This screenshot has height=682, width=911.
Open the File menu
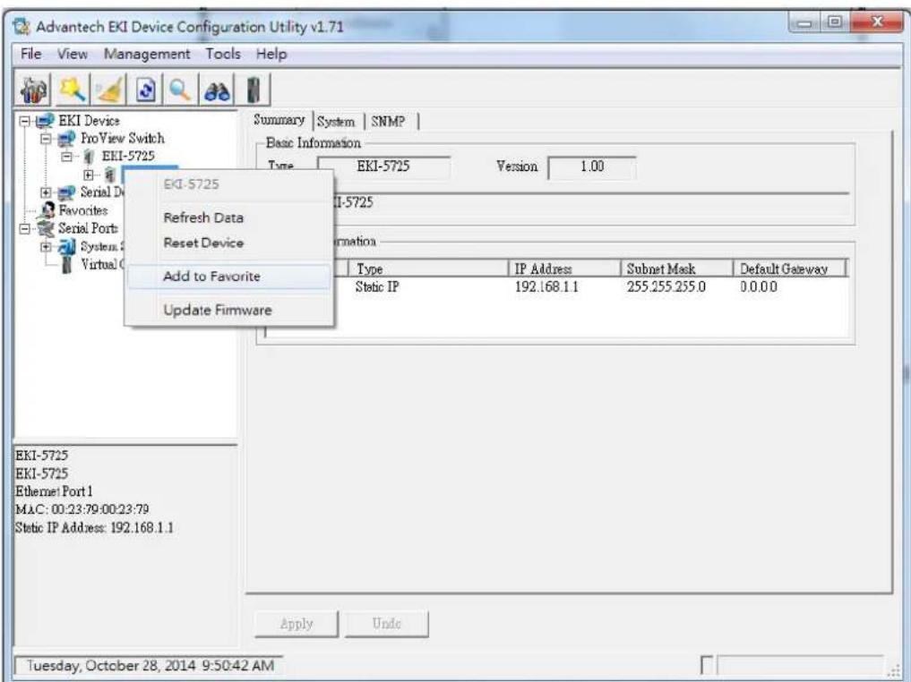click(30, 54)
